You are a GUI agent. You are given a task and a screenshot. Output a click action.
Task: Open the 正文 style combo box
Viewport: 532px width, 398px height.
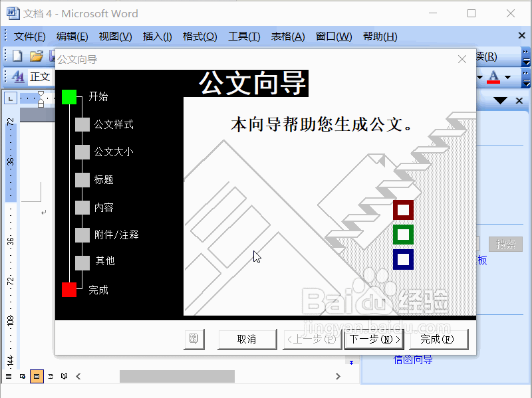pyautogui.click(x=41, y=76)
